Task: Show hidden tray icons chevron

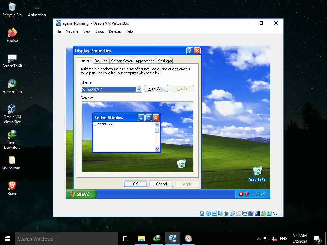Action: click(259, 239)
